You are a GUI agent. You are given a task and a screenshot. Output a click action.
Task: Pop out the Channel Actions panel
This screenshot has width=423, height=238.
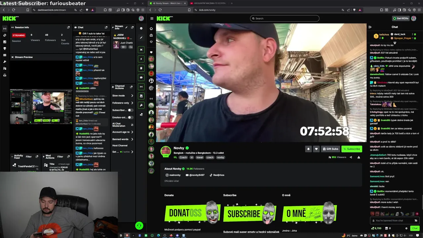pos(131,87)
